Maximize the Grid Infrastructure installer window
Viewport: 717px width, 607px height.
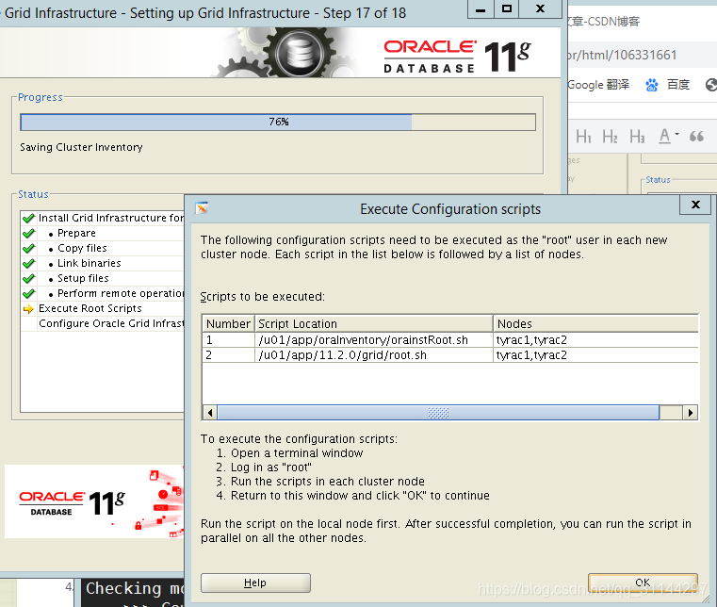point(507,8)
